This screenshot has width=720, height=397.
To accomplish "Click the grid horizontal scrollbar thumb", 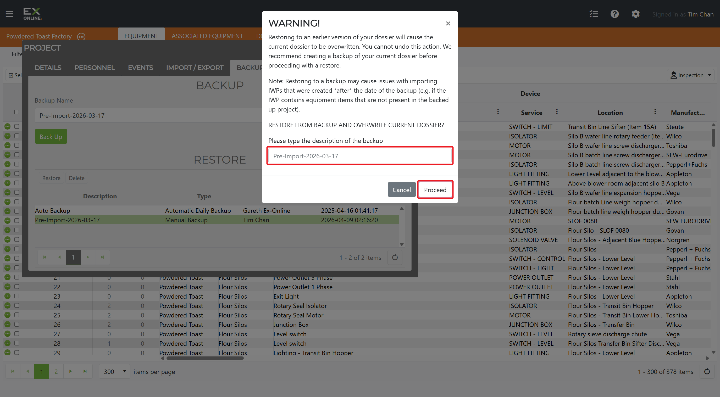I will (x=205, y=358).
